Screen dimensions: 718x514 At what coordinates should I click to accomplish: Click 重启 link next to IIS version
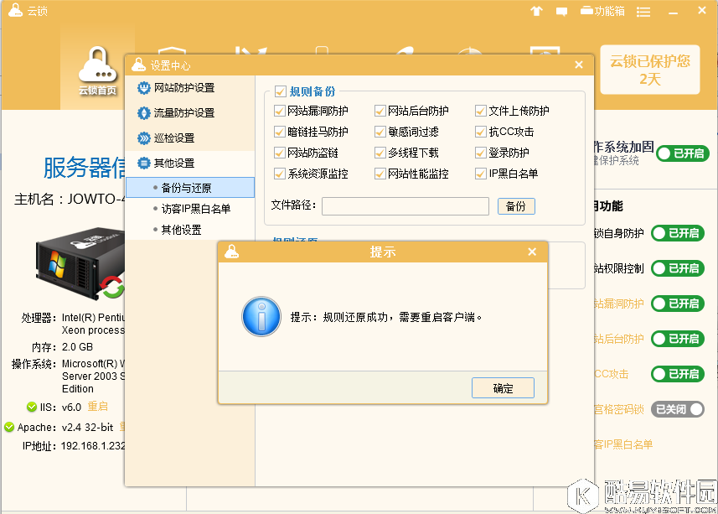pos(96,406)
